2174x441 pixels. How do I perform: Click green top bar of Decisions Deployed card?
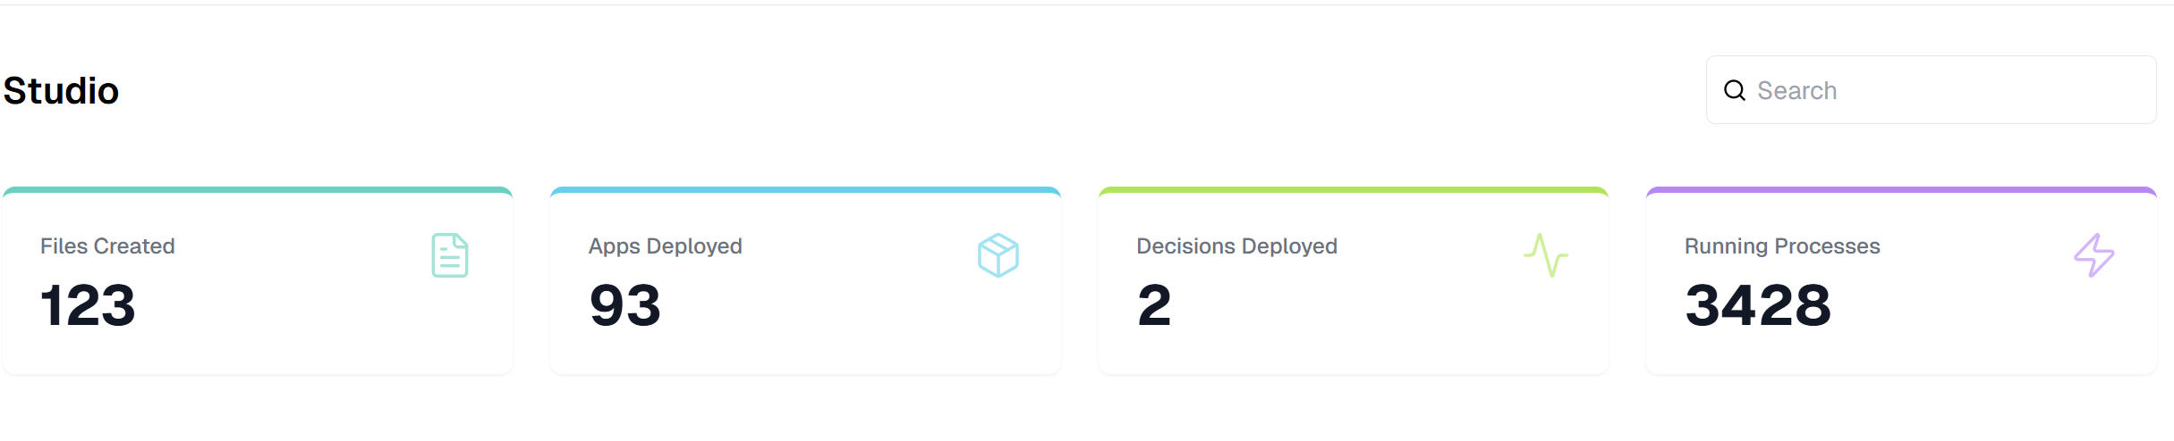[x=1353, y=190]
